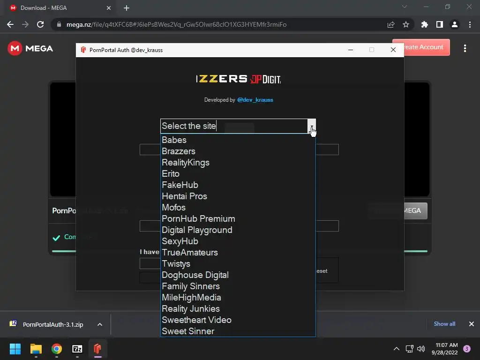Viewport: 480px width, 360px height.
Task: Open File Explorer from taskbar
Action: pyautogui.click(x=36, y=349)
